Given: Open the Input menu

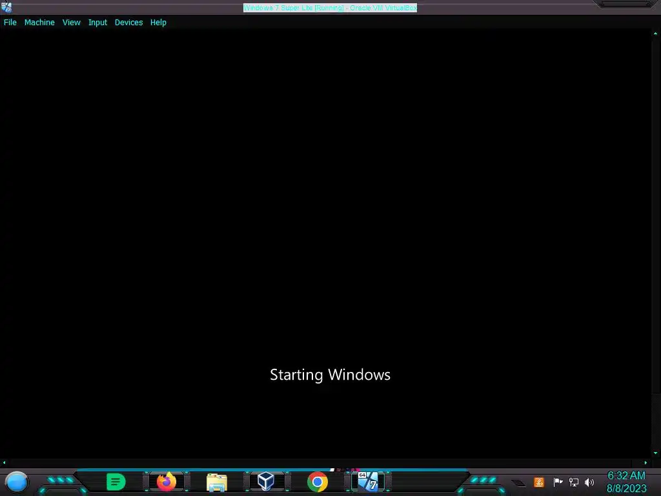Looking at the screenshot, I should click(97, 23).
